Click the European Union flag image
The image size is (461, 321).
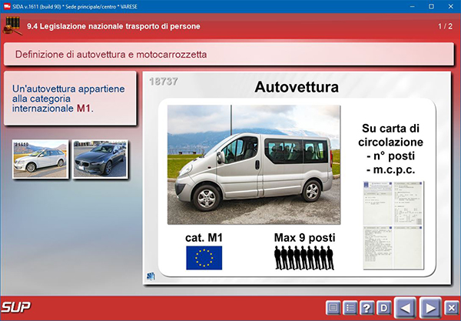(x=204, y=259)
